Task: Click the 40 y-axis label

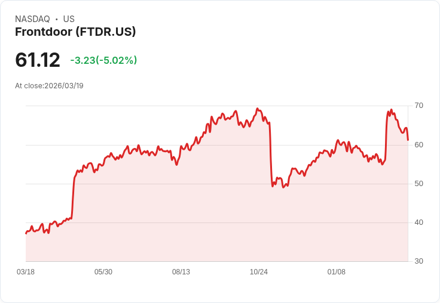Action: coord(418,222)
